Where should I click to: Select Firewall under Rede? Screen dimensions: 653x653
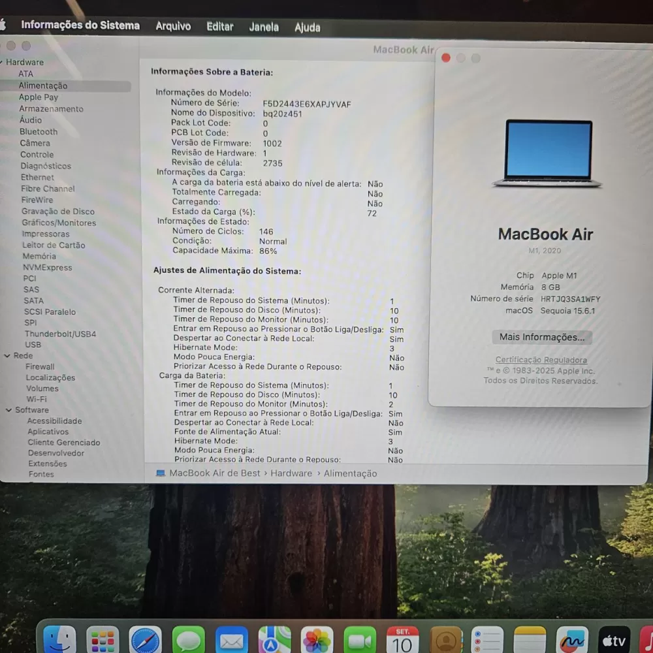pyautogui.click(x=40, y=366)
